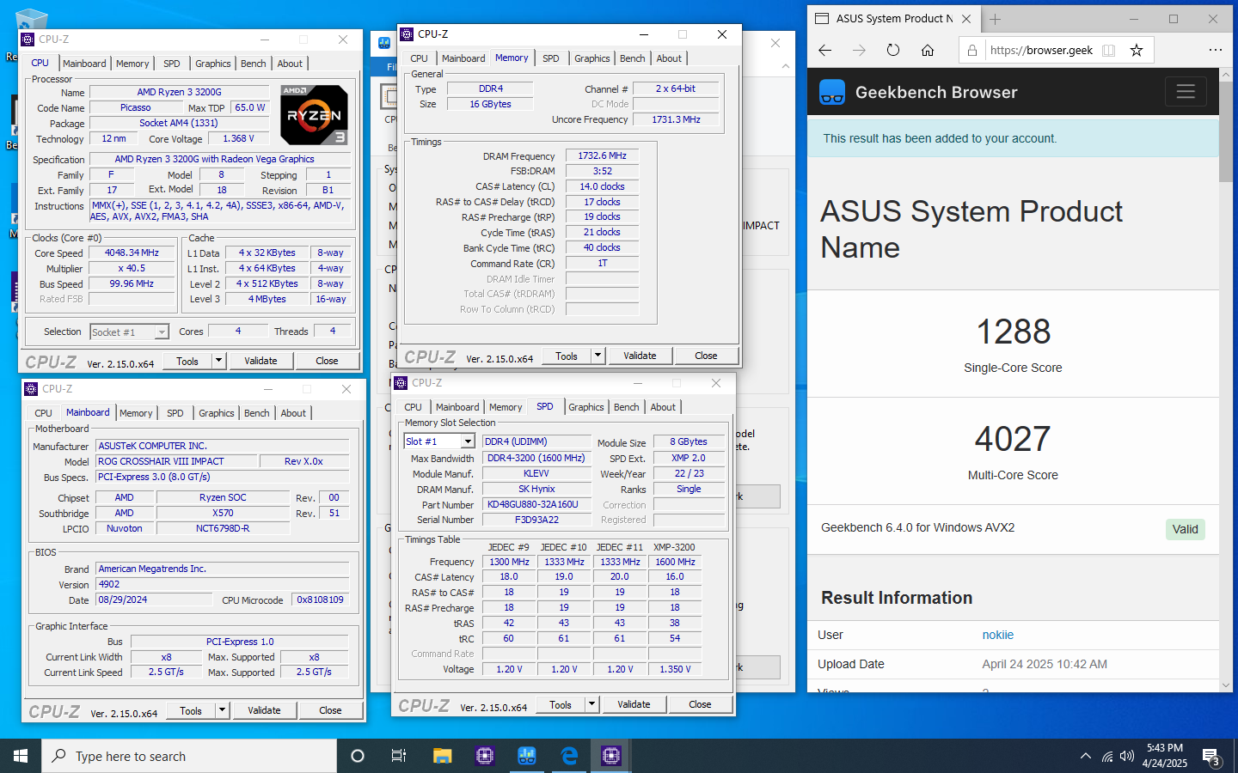
Task: Show hidden tray icons chevron
Action: point(1086,756)
